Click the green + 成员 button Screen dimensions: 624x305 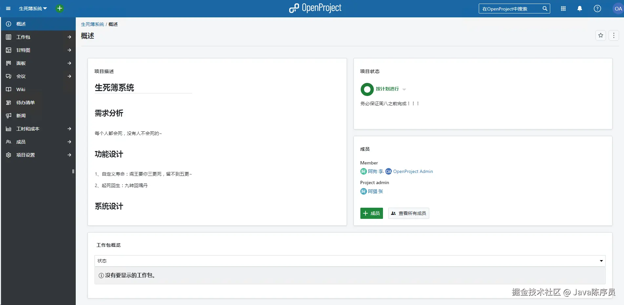(x=372, y=213)
